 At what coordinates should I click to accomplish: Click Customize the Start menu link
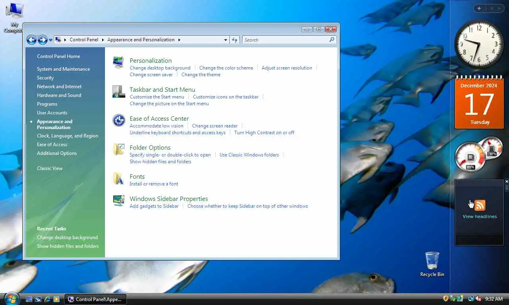[x=157, y=97]
